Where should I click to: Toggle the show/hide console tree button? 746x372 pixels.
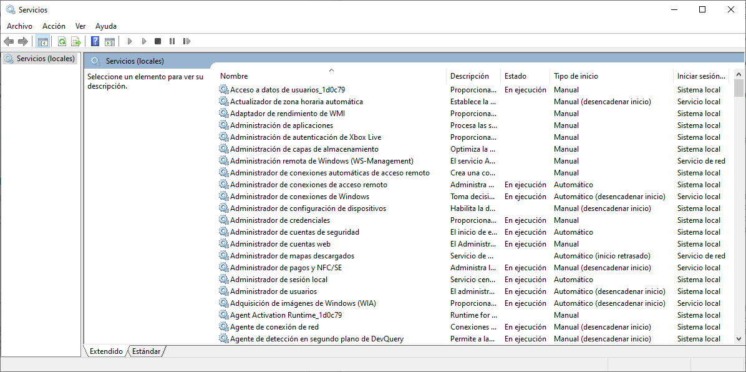pos(43,41)
